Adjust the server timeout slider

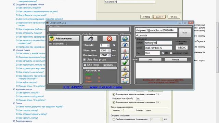[x=123, y=110]
